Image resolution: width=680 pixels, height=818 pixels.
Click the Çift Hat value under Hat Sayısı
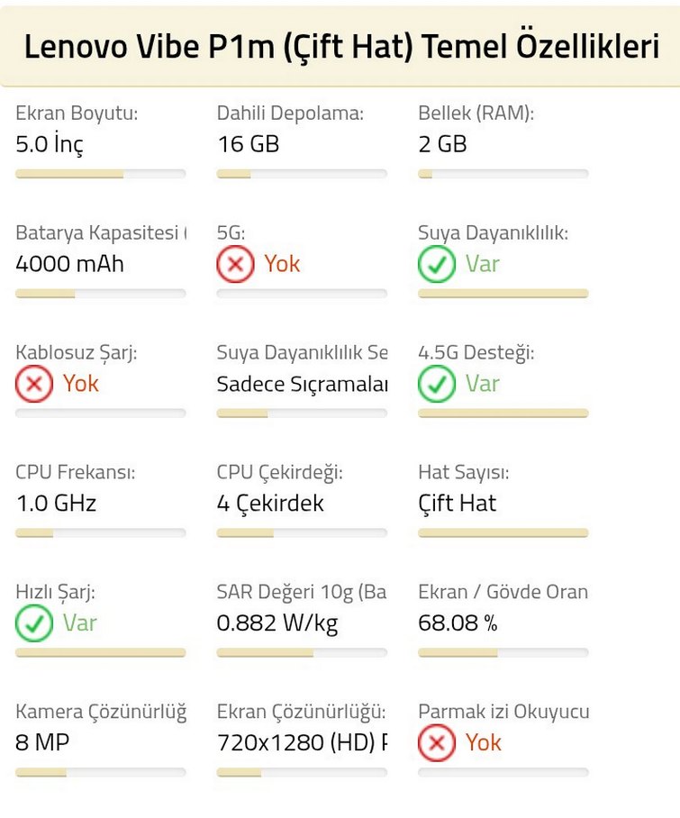click(x=458, y=503)
